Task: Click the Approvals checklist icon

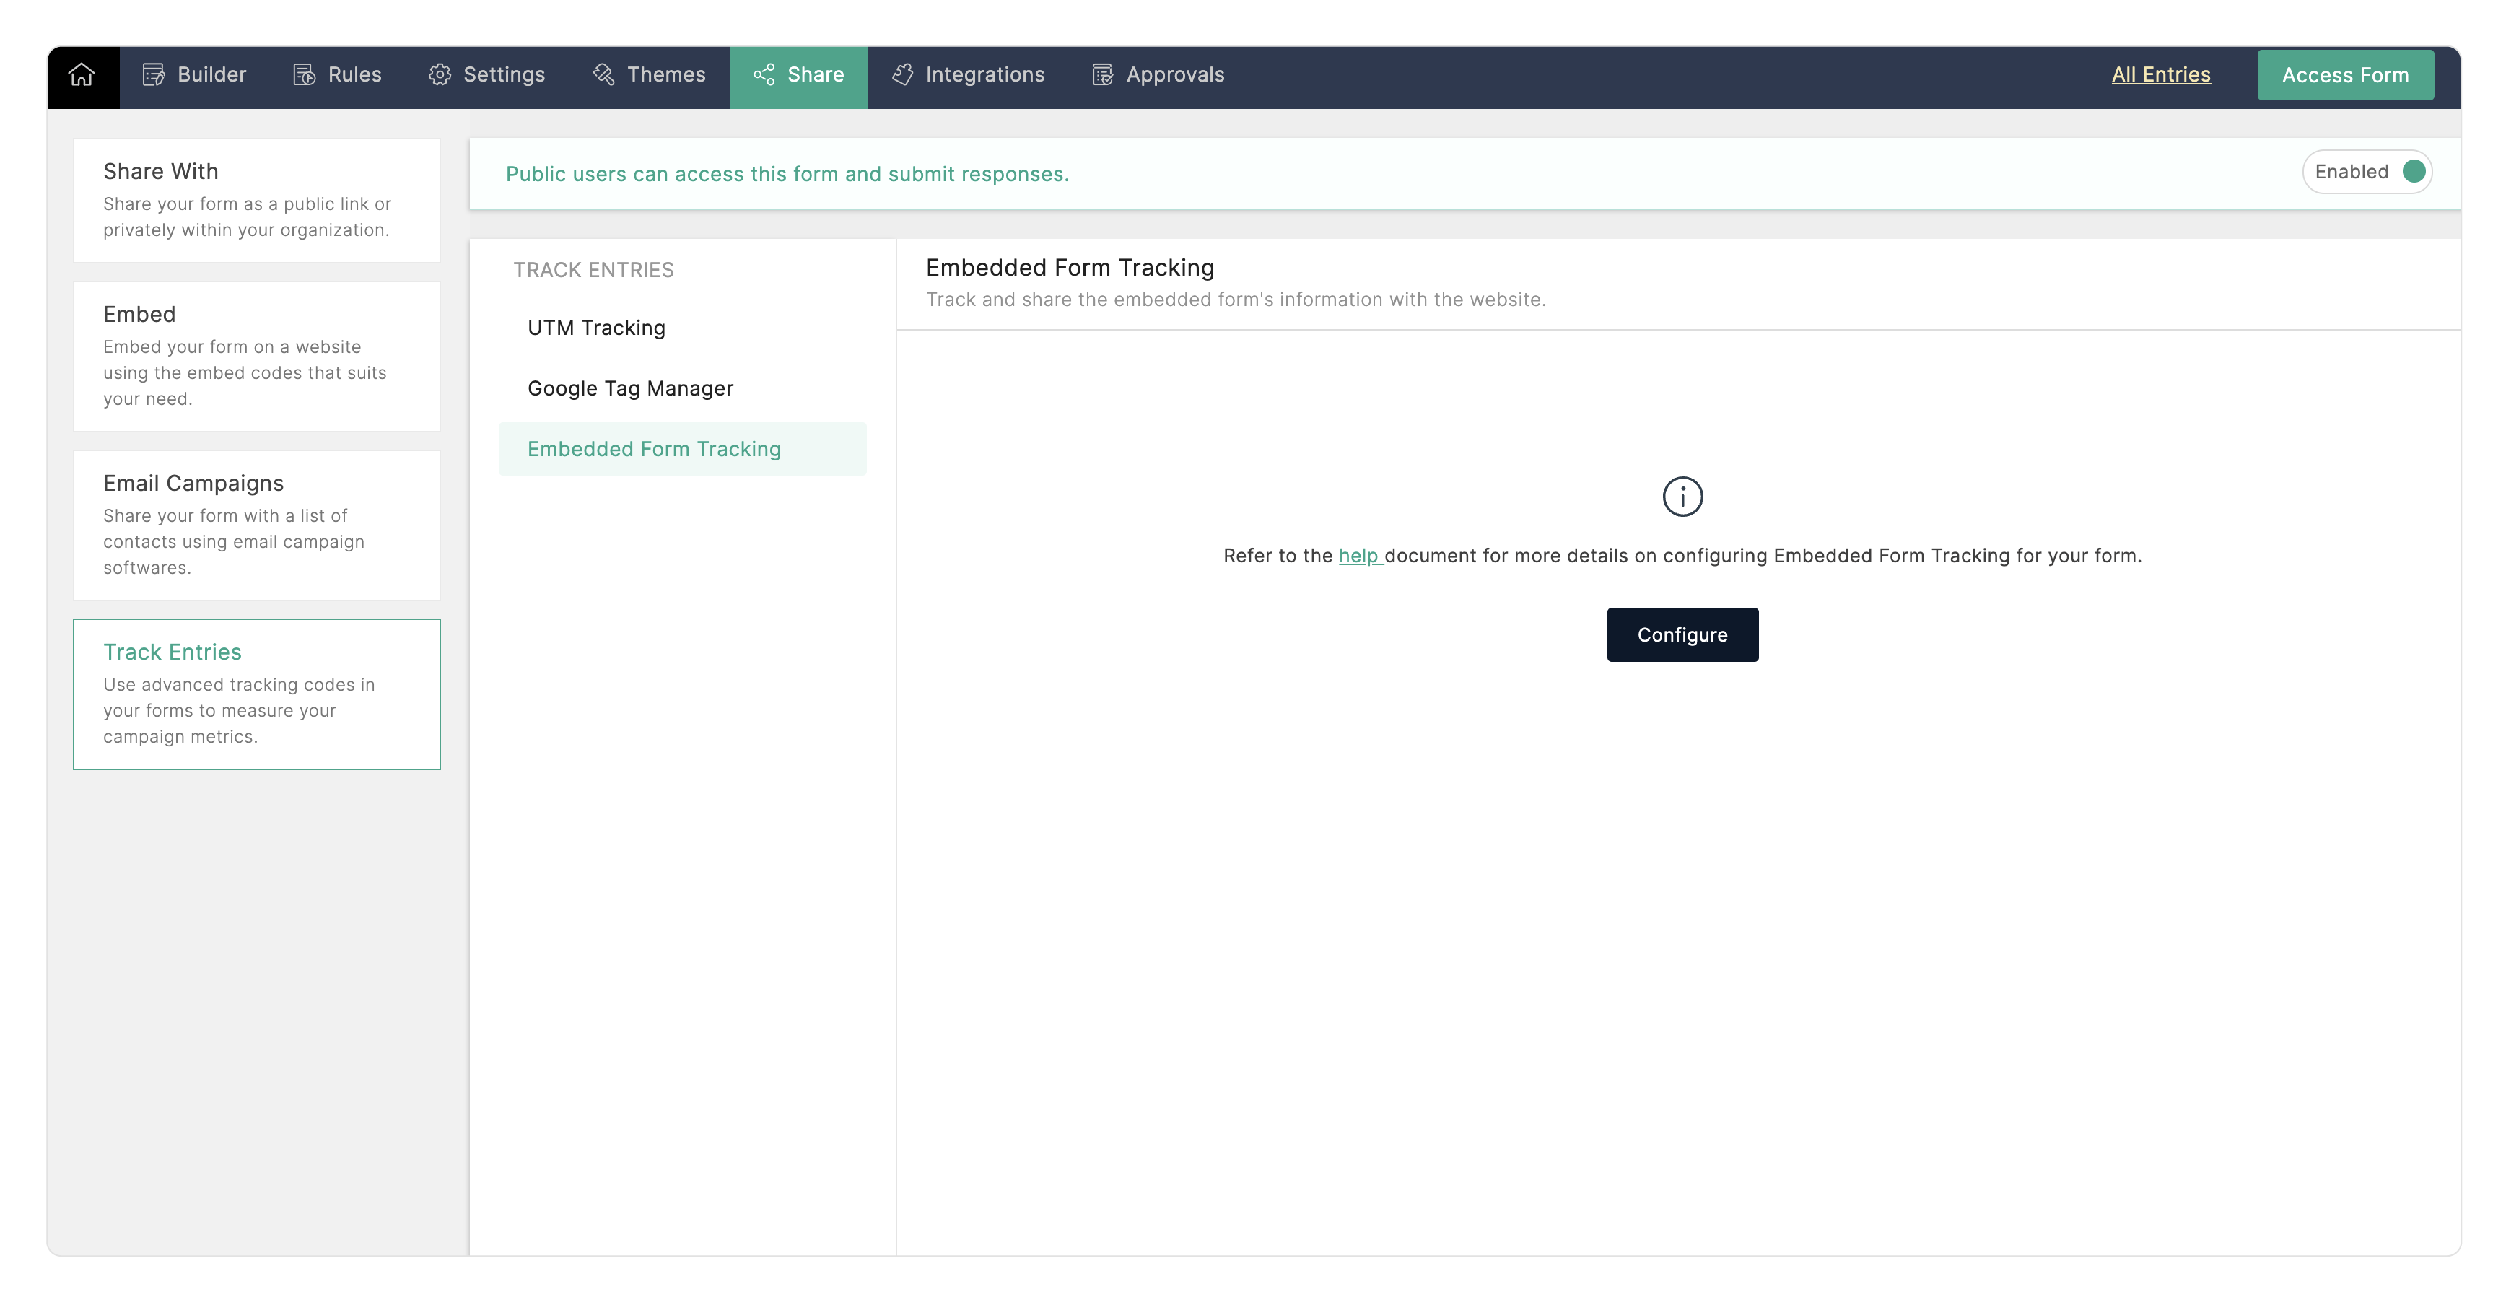Action: [1102, 75]
